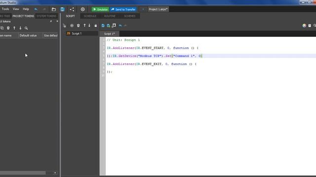Lock the script with padlock icon
This screenshot has width=316, height=177.
point(96,26)
